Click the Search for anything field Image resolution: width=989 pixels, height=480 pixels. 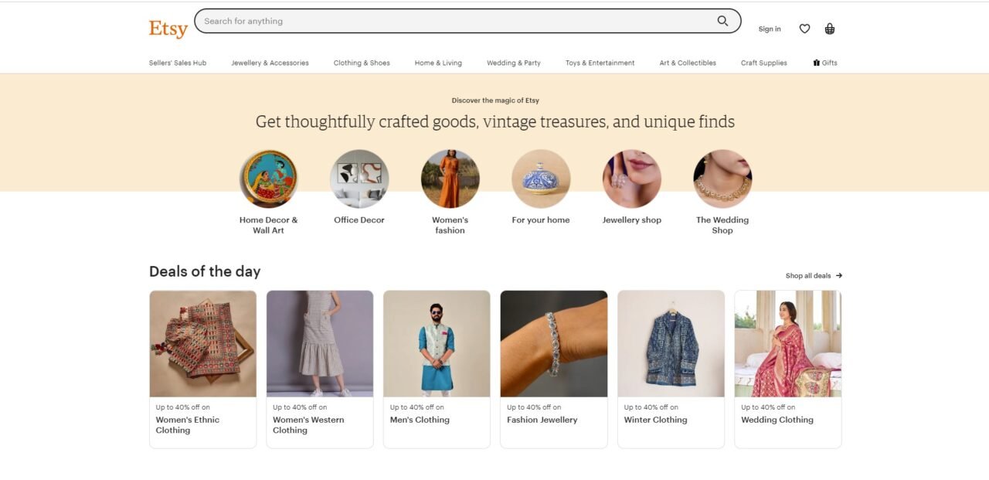(456, 21)
